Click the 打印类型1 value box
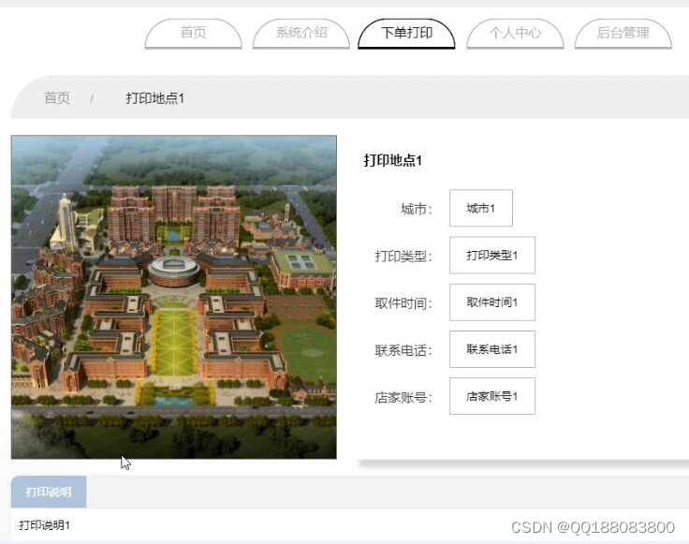This screenshot has width=689, height=544. click(x=492, y=256)
